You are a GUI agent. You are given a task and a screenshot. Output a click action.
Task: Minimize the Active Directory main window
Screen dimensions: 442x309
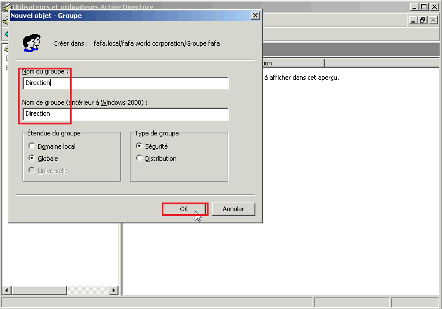(x=414, y=7)
